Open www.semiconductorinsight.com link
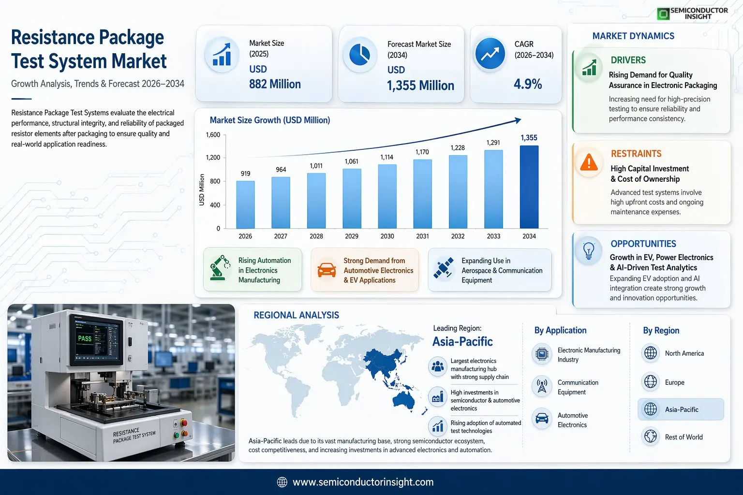Image resolution: width=743 pixels, height=495 pixels. (363, 482)
